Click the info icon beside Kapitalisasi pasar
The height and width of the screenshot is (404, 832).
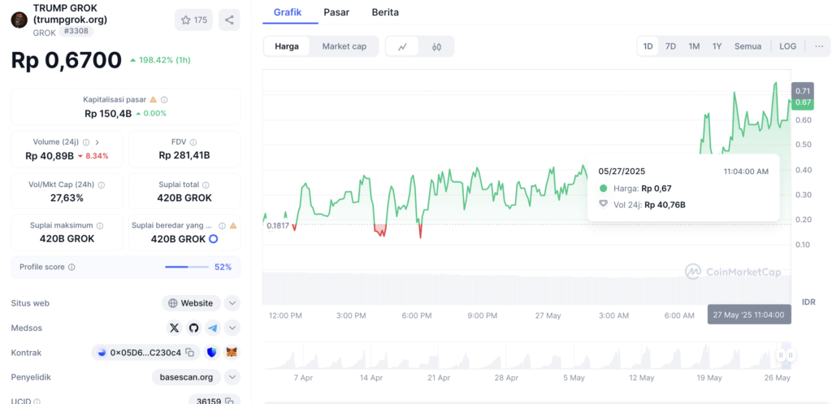tap(164, 99)
